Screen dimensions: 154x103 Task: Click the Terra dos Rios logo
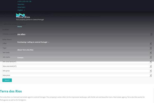(23, 16)
